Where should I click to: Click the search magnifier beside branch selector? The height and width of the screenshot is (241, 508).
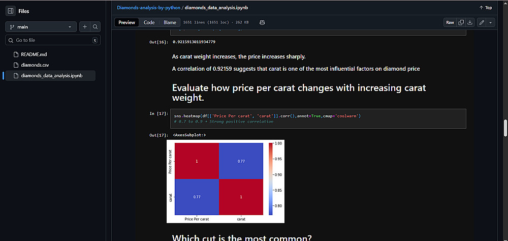pos(95,27)
